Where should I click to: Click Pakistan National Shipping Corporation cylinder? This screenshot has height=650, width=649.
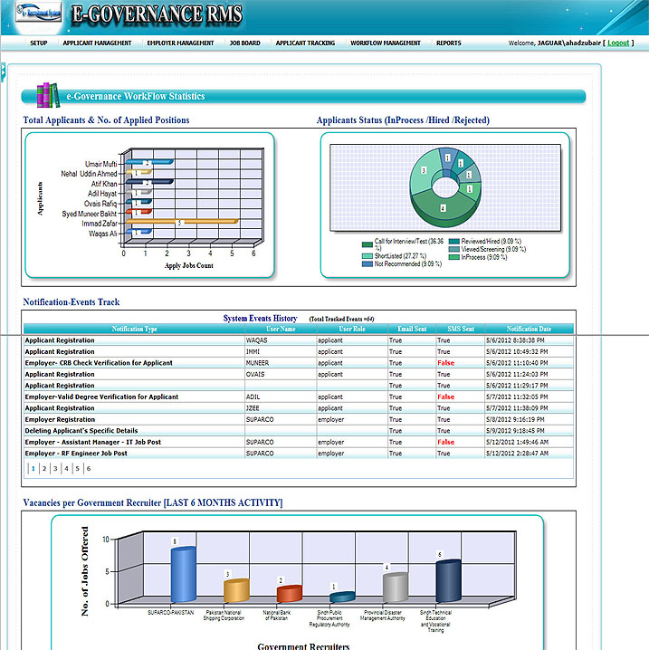tap(236, 590)
